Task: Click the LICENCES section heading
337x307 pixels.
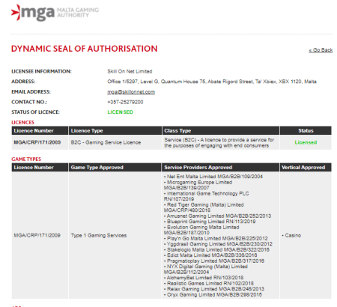Action: point(22,123)
